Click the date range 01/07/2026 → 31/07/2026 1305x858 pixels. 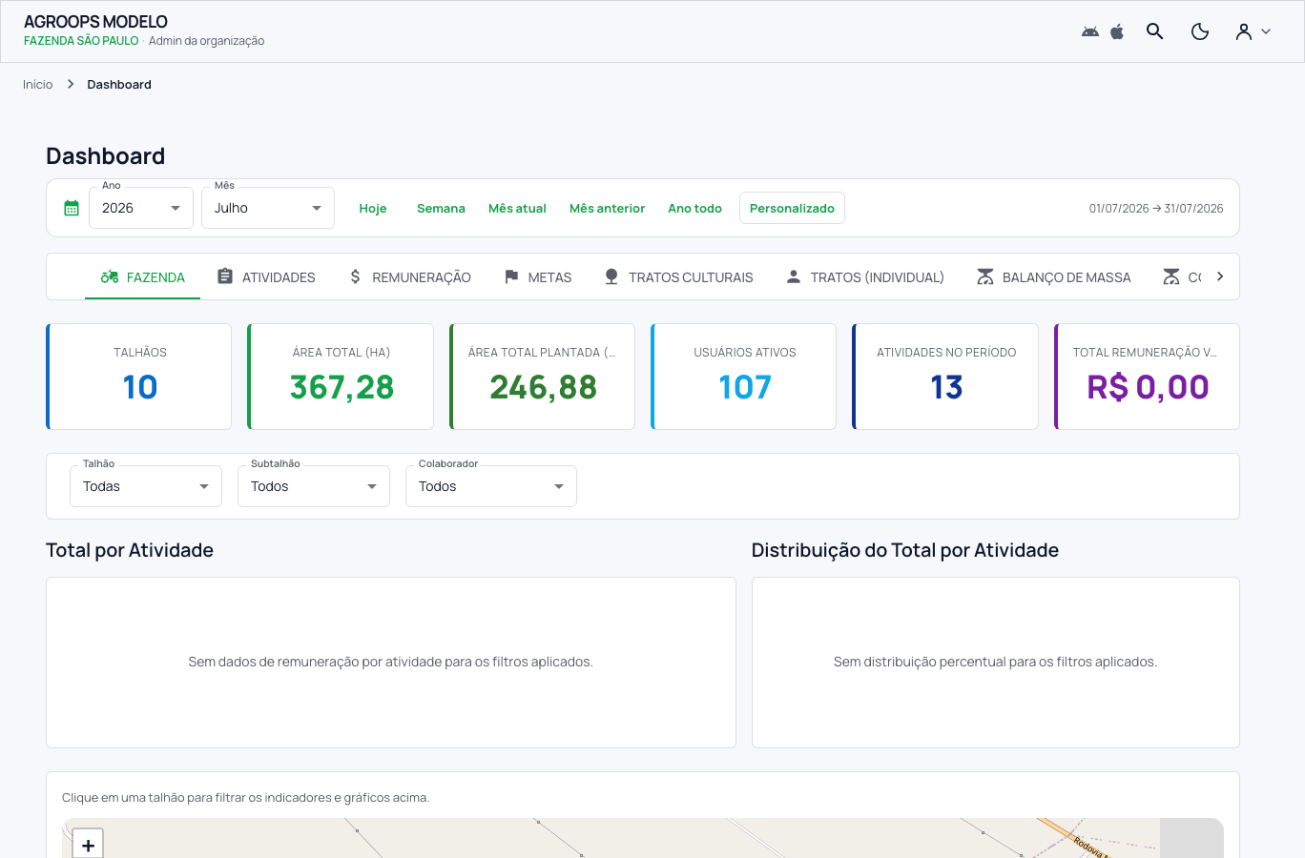(x=1156, y=209)
